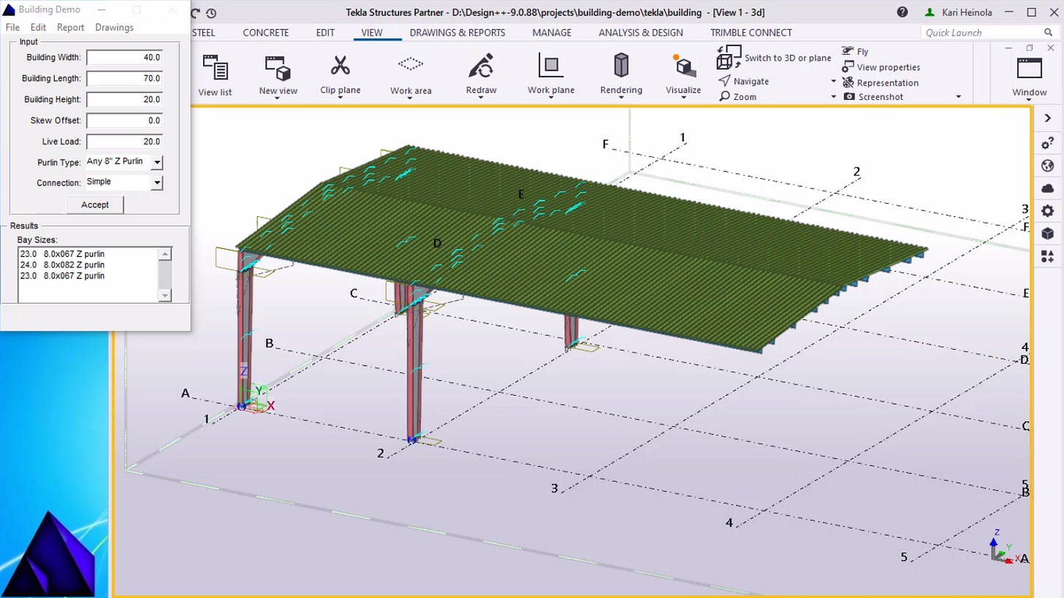Open the Drawings menu in Building Demo
The image size is (1064, 598).
pos(114,27)
